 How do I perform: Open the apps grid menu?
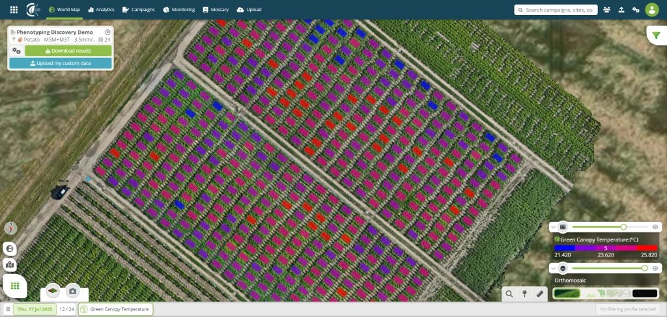[14, 9]
